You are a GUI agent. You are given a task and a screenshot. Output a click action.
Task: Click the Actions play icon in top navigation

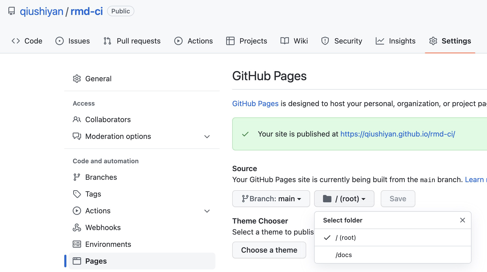(178, 41)
